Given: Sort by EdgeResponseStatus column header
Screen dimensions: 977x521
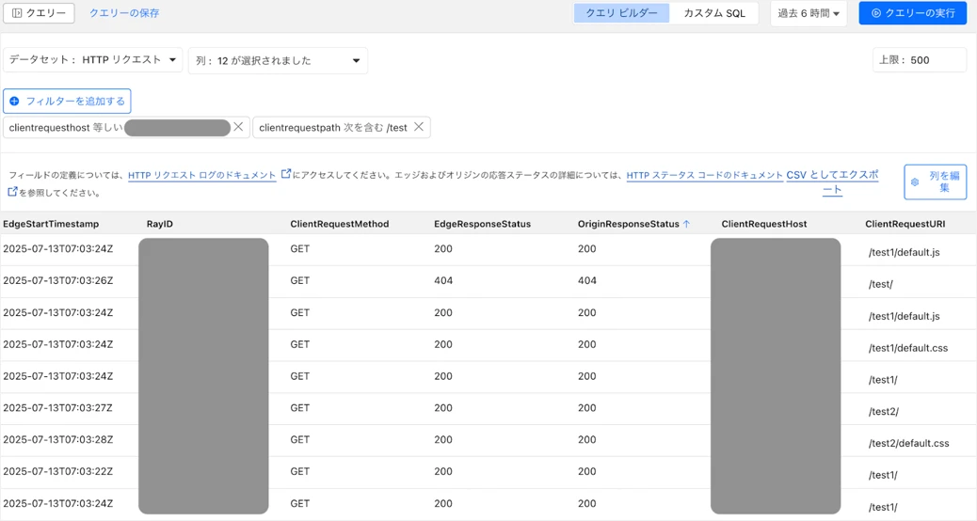Looking at the screenshot, I should pyautogui.click(x=482, y=224).
